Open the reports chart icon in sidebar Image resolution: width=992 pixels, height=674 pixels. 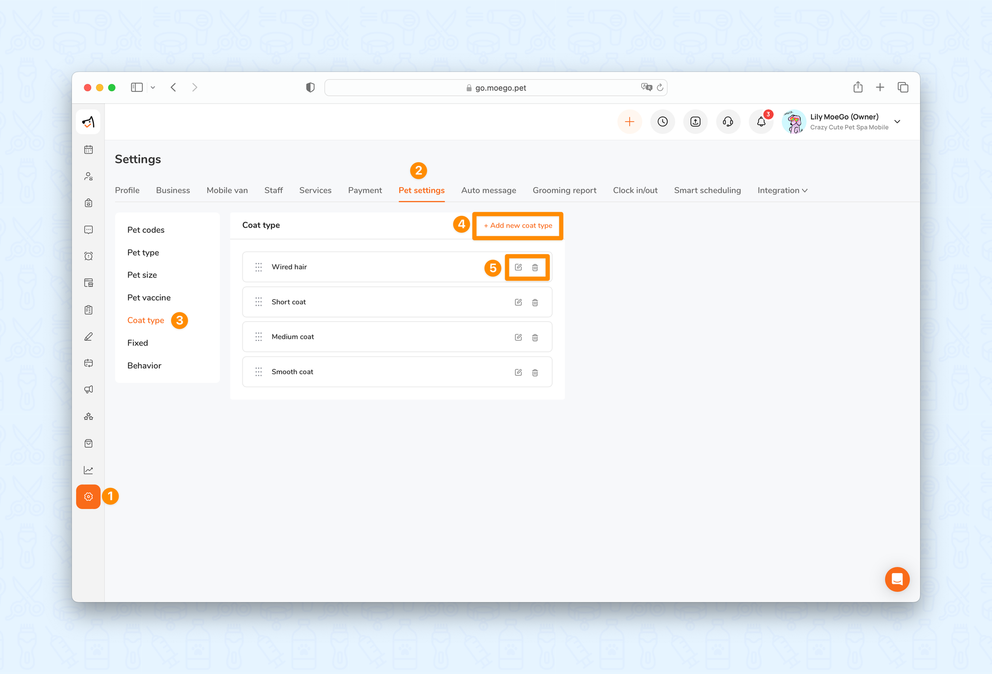[x=88, y=470]
